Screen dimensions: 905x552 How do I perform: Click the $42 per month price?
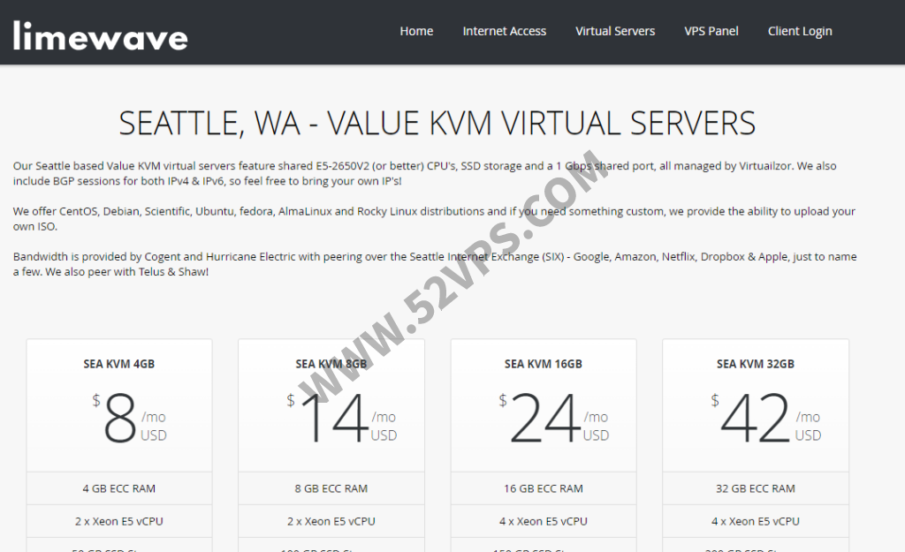766,418
